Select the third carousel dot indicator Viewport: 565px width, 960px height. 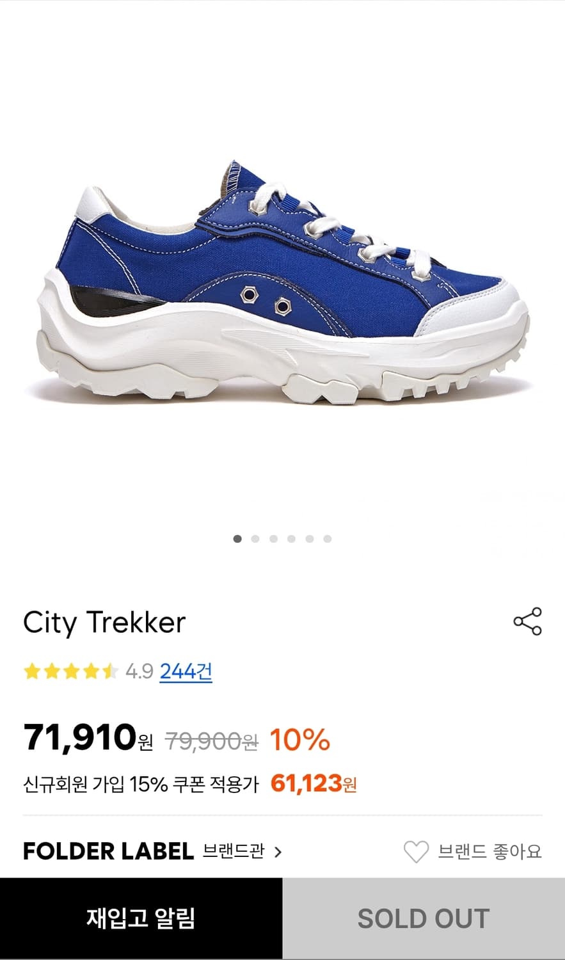coord(273,539)
